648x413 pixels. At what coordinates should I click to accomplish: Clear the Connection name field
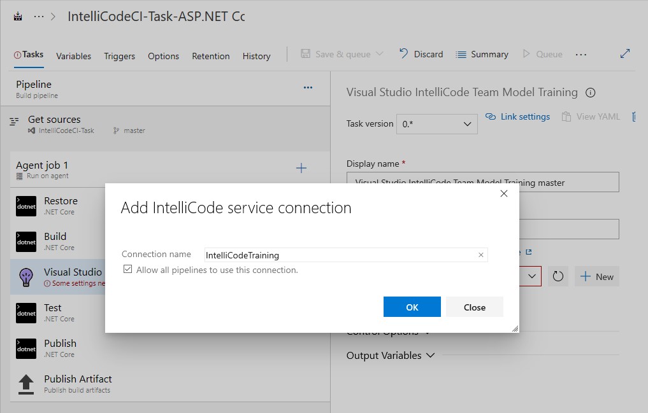[480, 255]
